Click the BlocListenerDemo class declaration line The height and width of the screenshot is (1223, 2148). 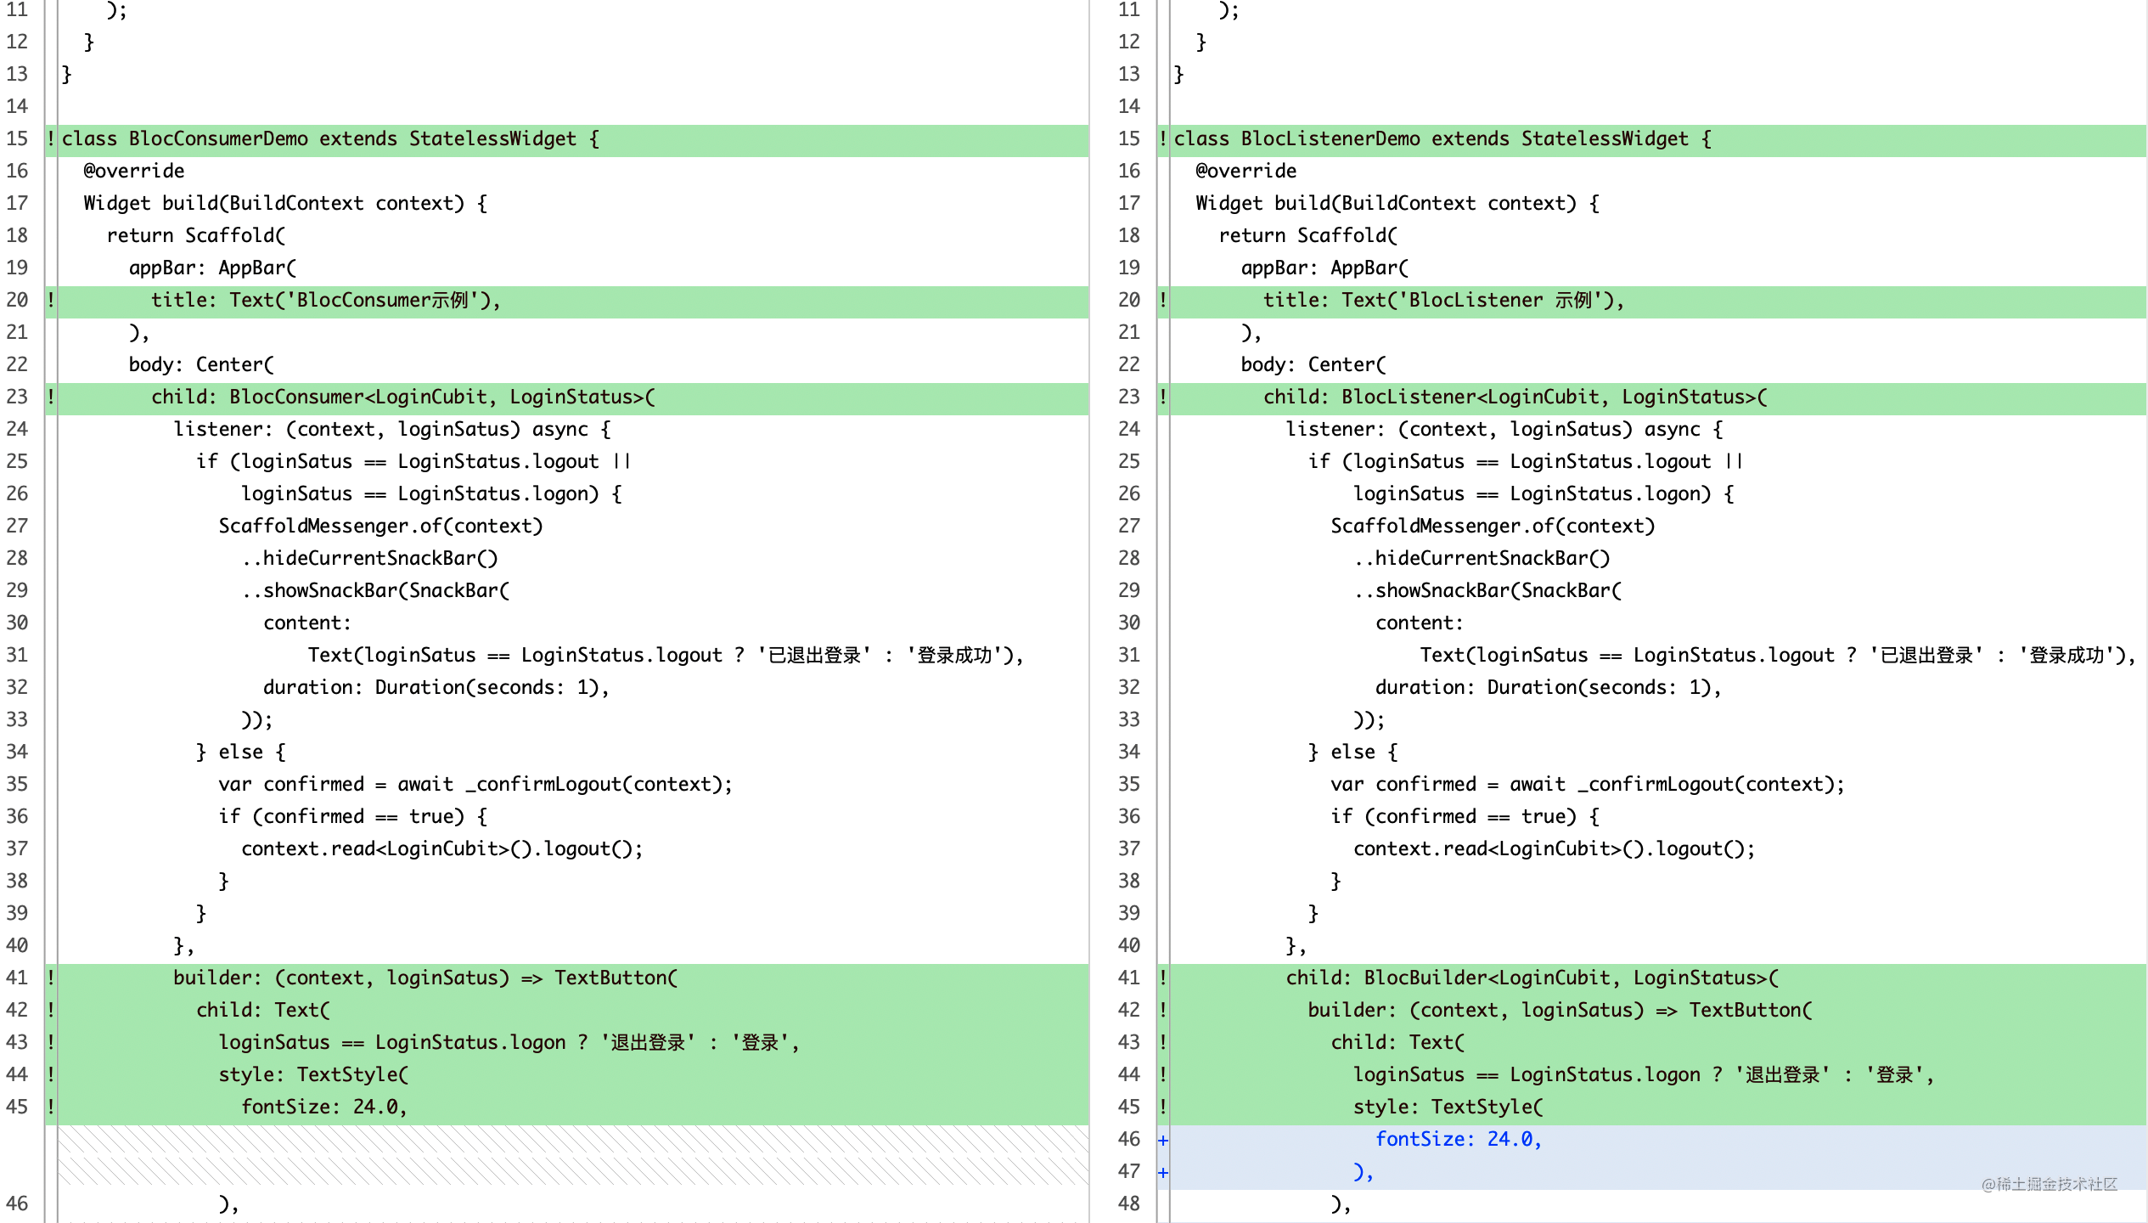pyautogui.click(x=1658, y=139)
